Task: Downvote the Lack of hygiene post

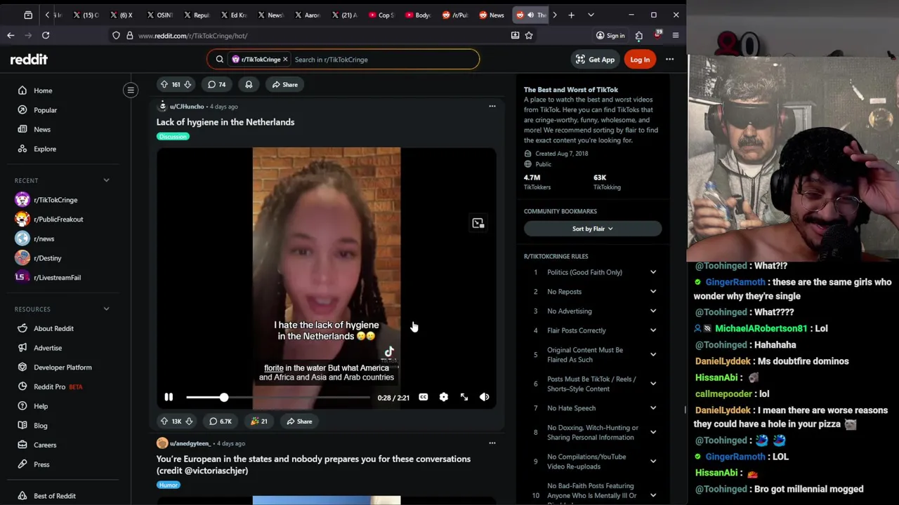Action: (x=188, y=422)
